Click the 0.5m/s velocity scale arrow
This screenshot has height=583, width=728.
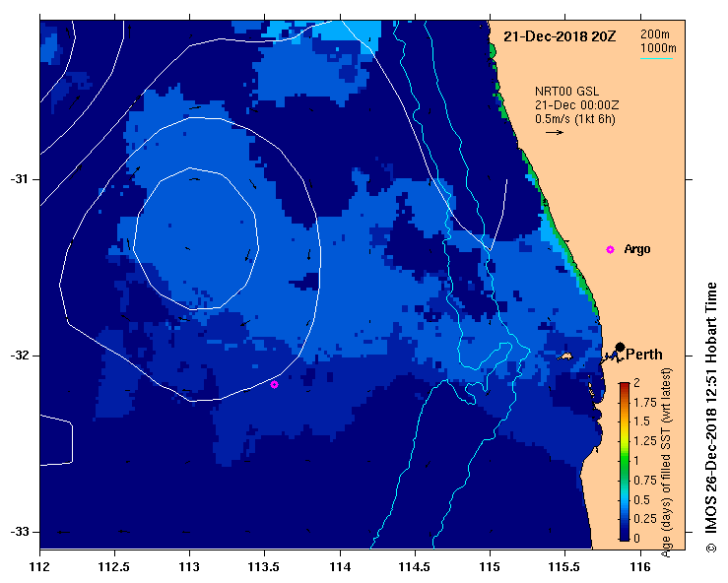click(555, 132)
